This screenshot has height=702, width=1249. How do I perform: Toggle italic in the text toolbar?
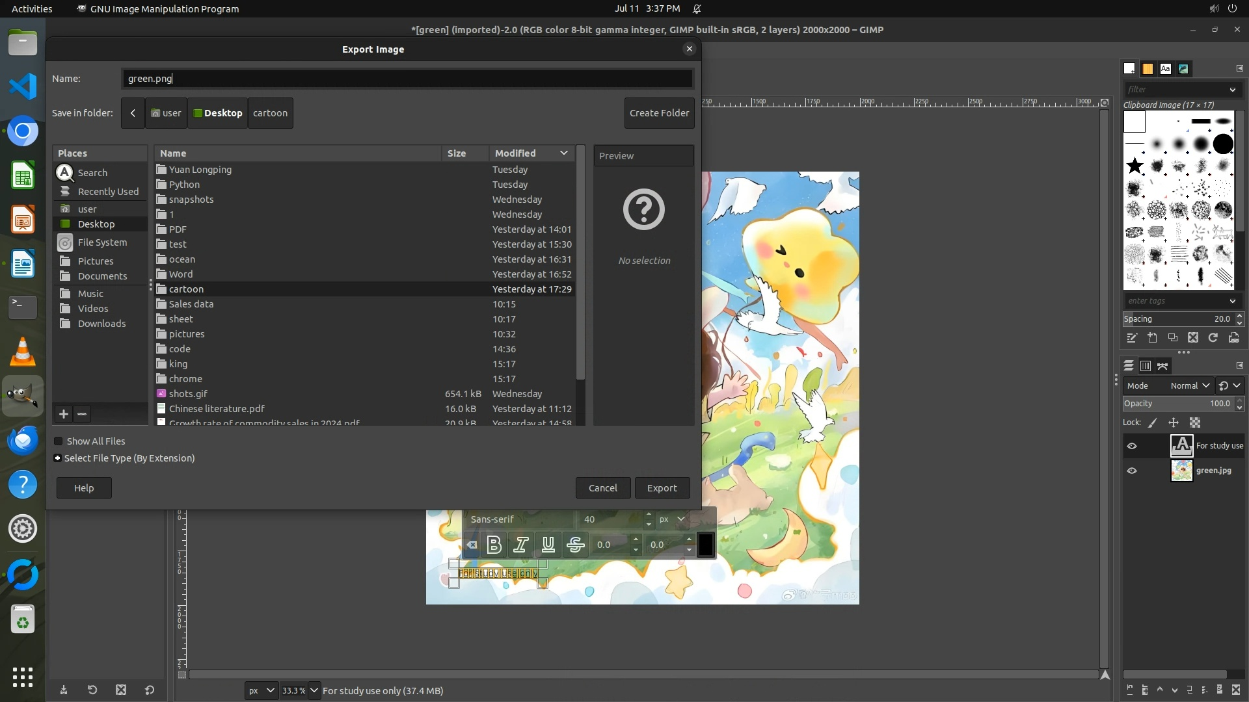tap(521, 545)
